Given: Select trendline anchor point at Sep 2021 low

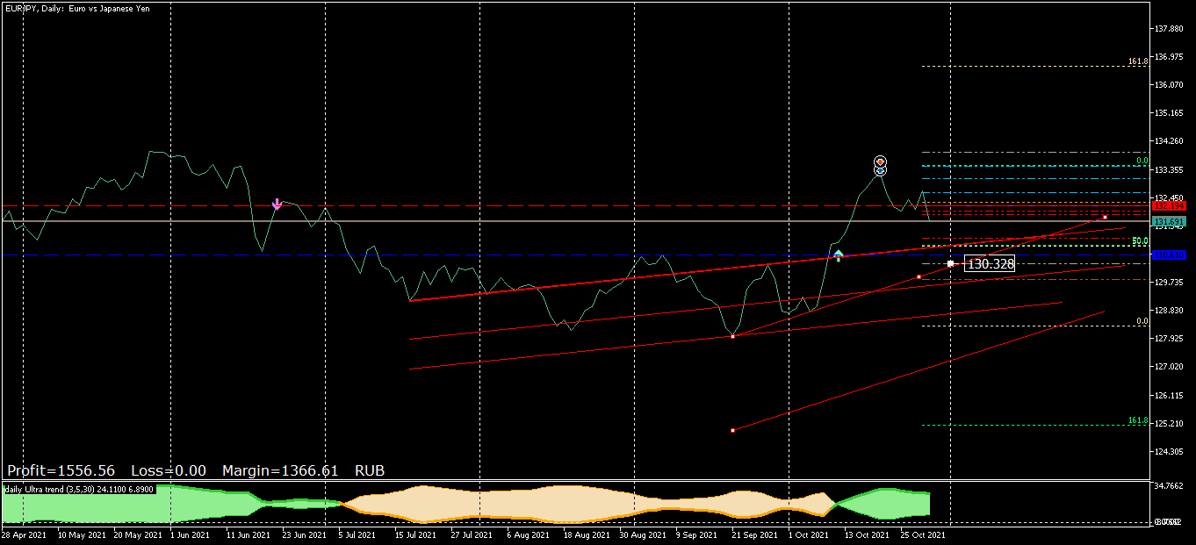Looking at the screenshot, I should [x=732, y=336].
